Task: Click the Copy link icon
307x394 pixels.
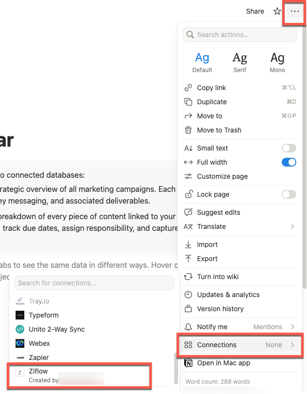Action: (188, 88)
